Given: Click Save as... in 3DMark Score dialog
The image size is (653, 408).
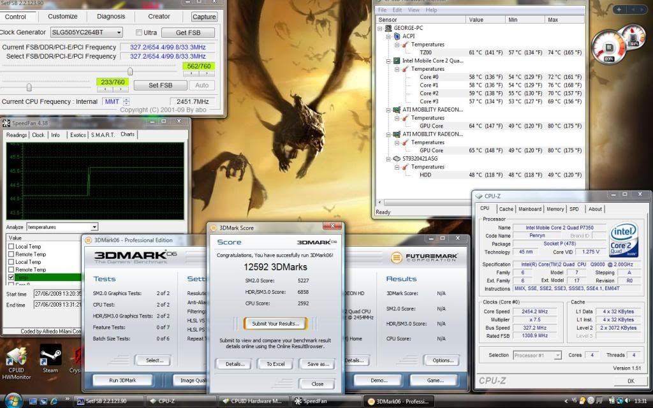Looking at the screenshot, I should [318, 364].
